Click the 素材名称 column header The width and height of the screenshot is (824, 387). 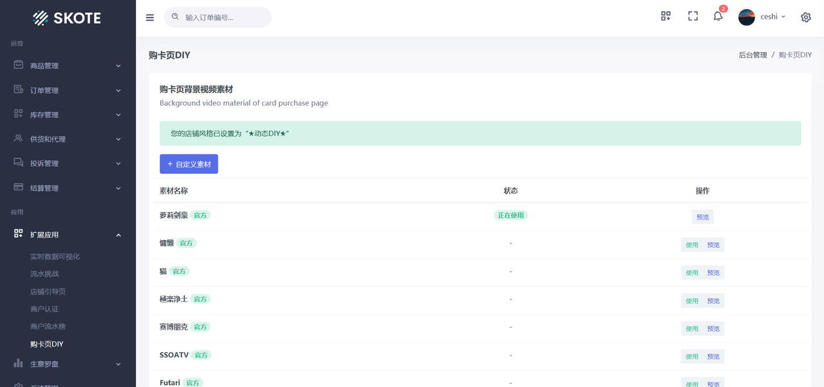pos(174,191)
